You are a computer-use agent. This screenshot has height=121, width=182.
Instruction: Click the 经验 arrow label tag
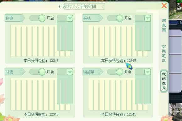coord(15,18)
